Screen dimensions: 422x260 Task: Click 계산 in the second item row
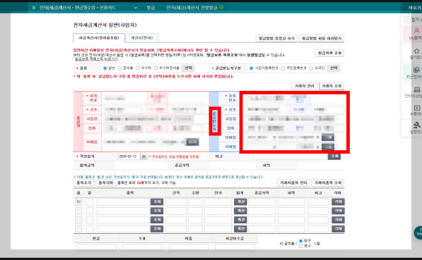(x=240, y=211)
